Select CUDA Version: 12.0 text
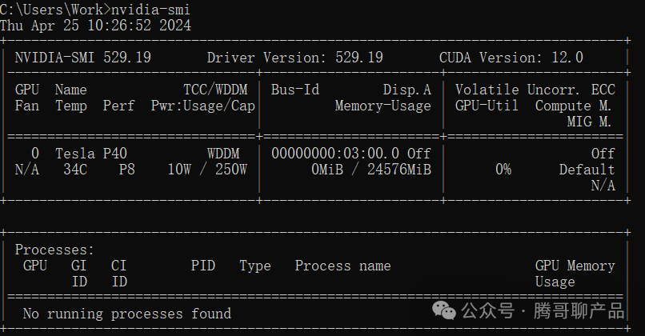 (x=511, y=57)
